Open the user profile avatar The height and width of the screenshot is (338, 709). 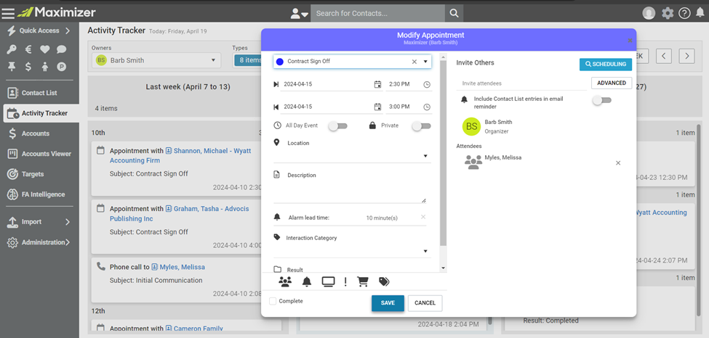click(x=649, y=13)
